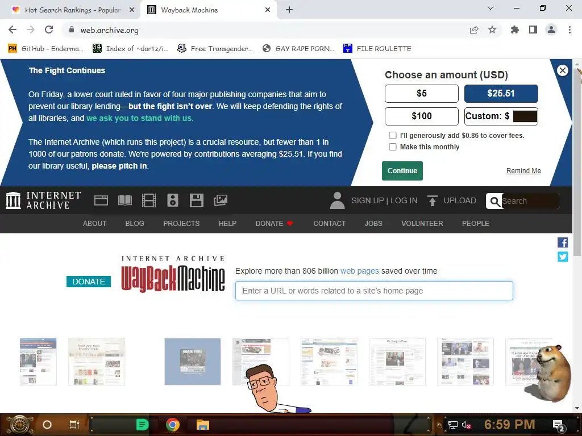Open PEOPLE in the archive menu
Screen dimensions: 582x436
point(476,224)
